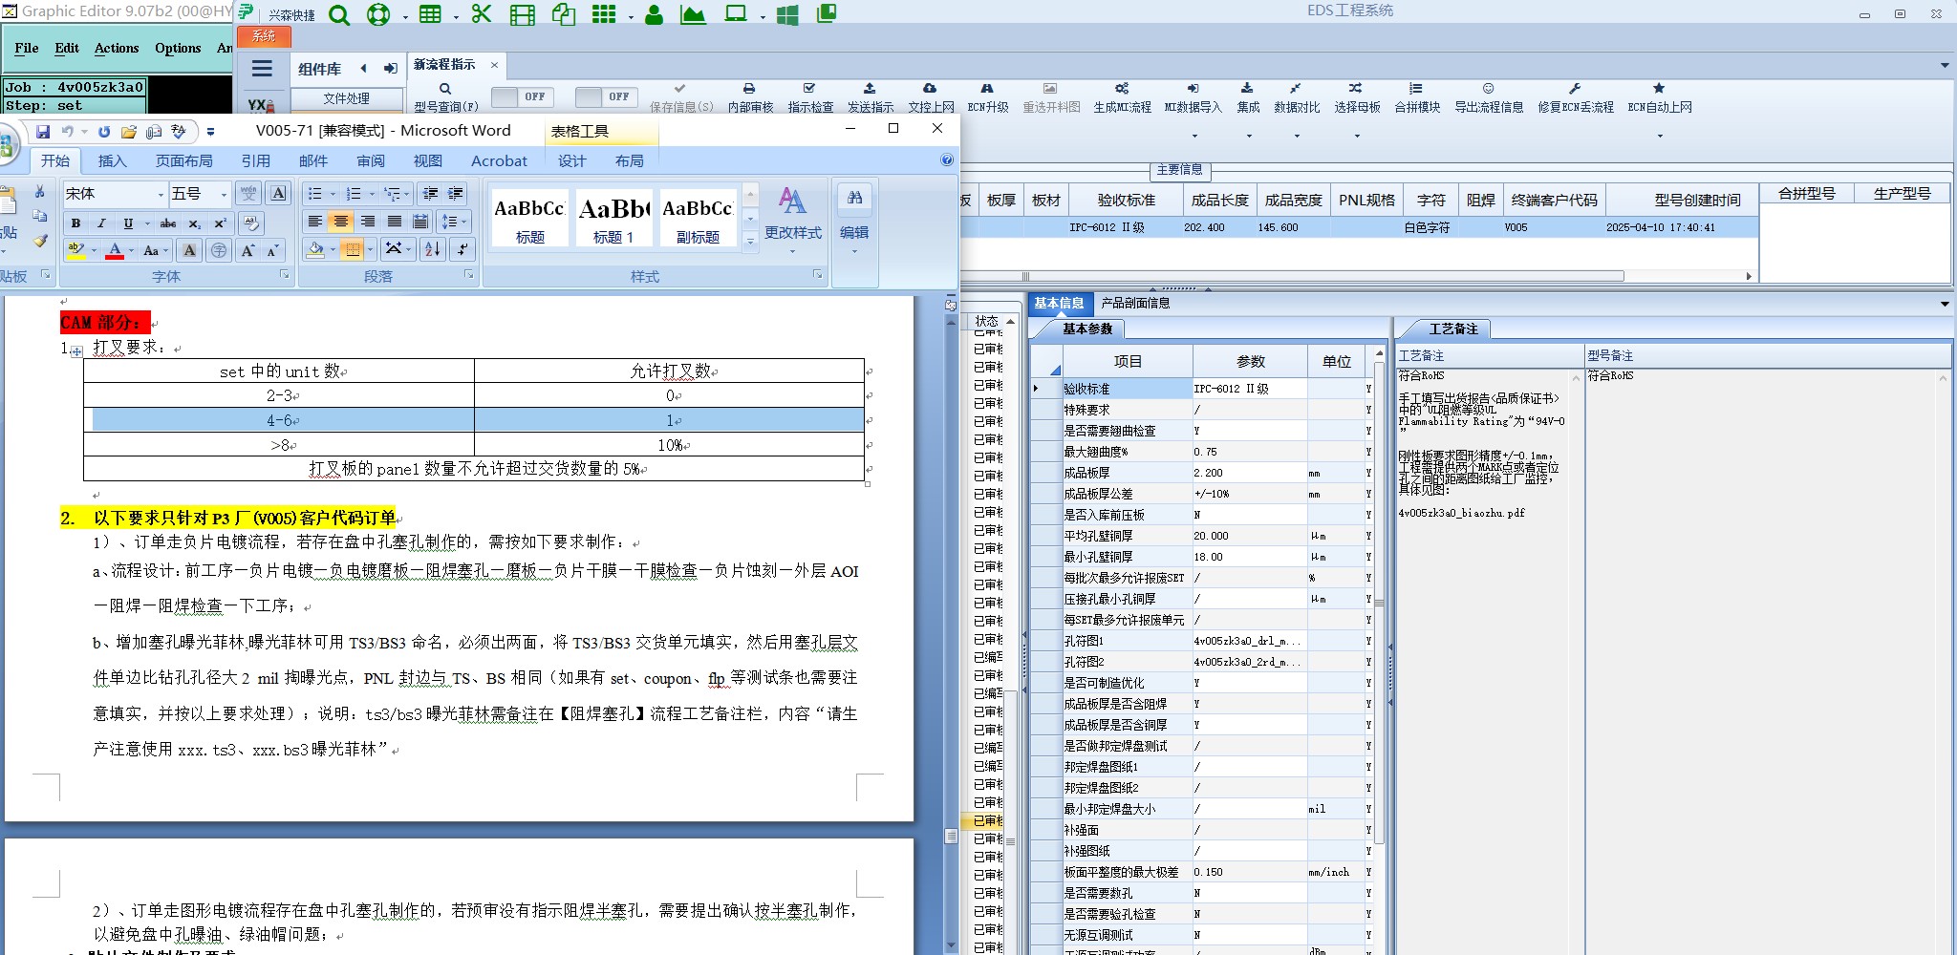
Task: Justify the paragraph text in Word
Action: [x=394, y=222]
